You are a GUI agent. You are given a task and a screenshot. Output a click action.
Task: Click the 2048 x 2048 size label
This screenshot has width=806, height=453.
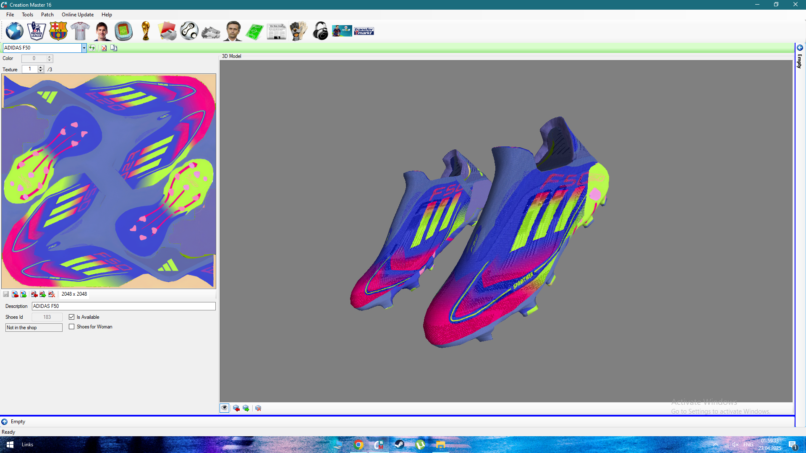pos(74,294)
